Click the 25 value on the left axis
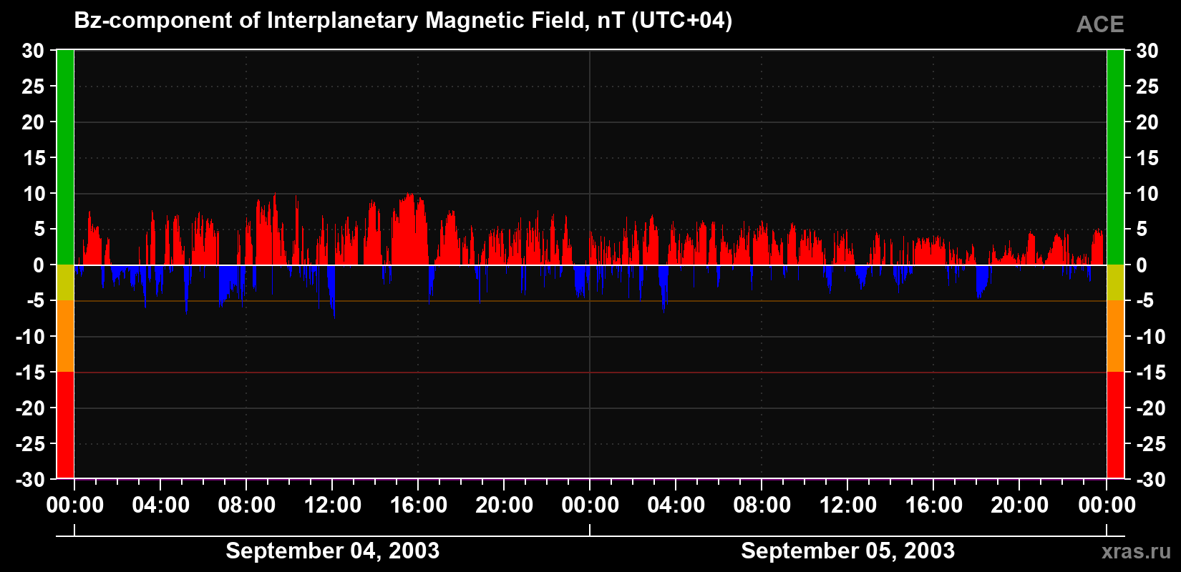This screenshot has width=1181, height=572. (x=33, y=87)
